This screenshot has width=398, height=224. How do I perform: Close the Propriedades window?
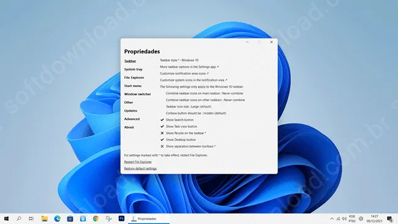click(271, 42)
